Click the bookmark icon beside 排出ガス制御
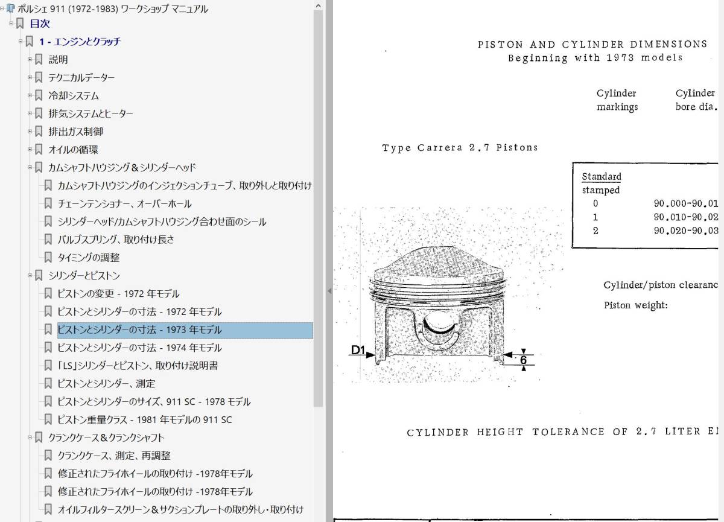This screenshot has height=522, width=724. pyautogui.click(x=39, y=131)
